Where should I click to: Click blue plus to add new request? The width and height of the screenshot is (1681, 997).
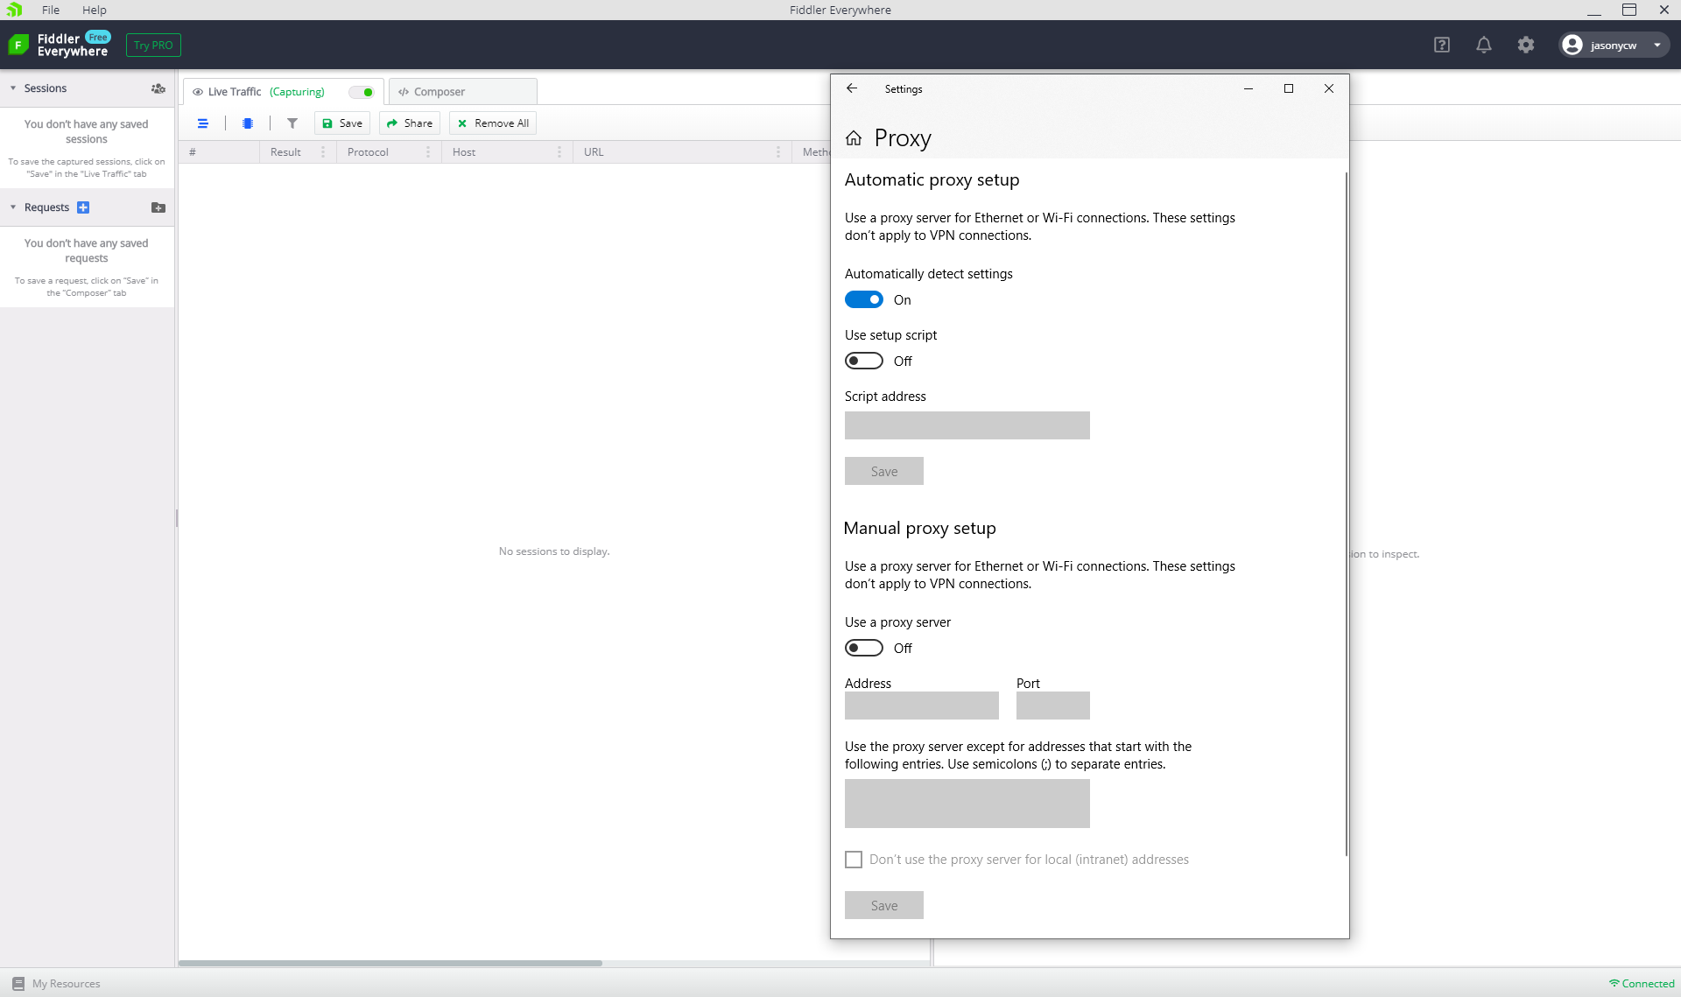click(x=83, y=207)
